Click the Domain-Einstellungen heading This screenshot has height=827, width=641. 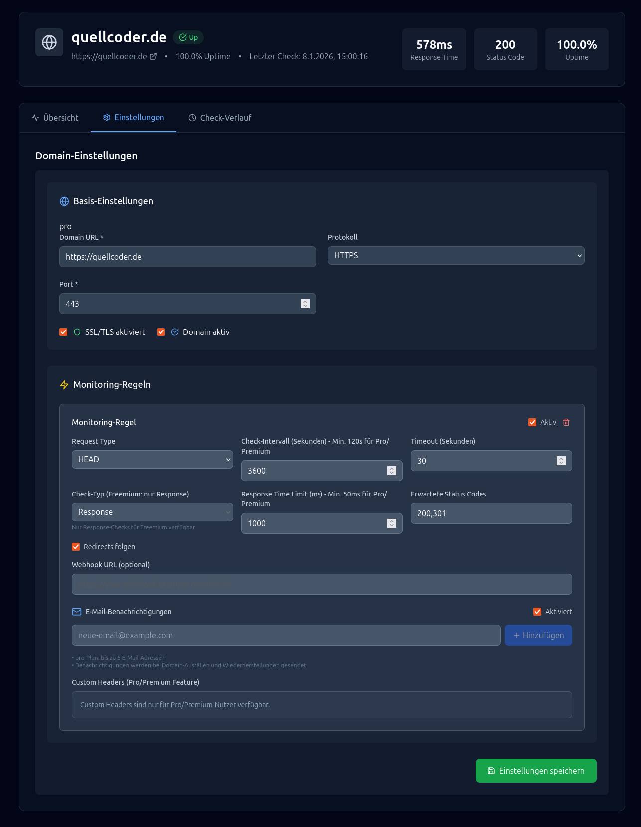point(86,156)
